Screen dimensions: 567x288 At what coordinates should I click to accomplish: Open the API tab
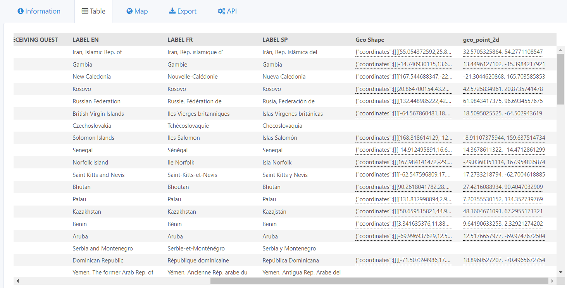pos(227,11)
